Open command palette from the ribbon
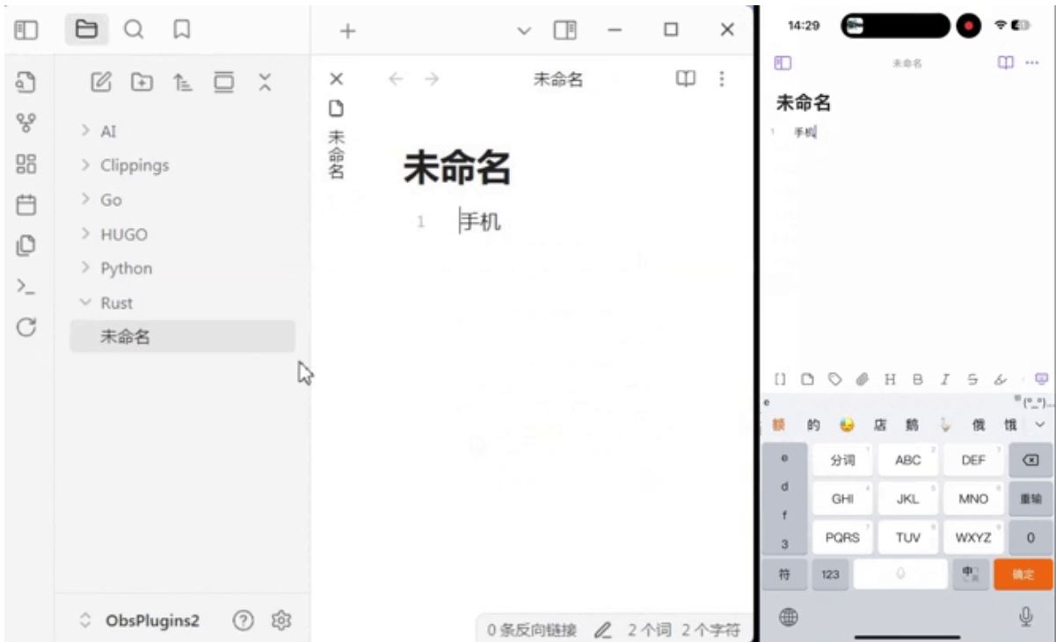 [x=26, y=287]
